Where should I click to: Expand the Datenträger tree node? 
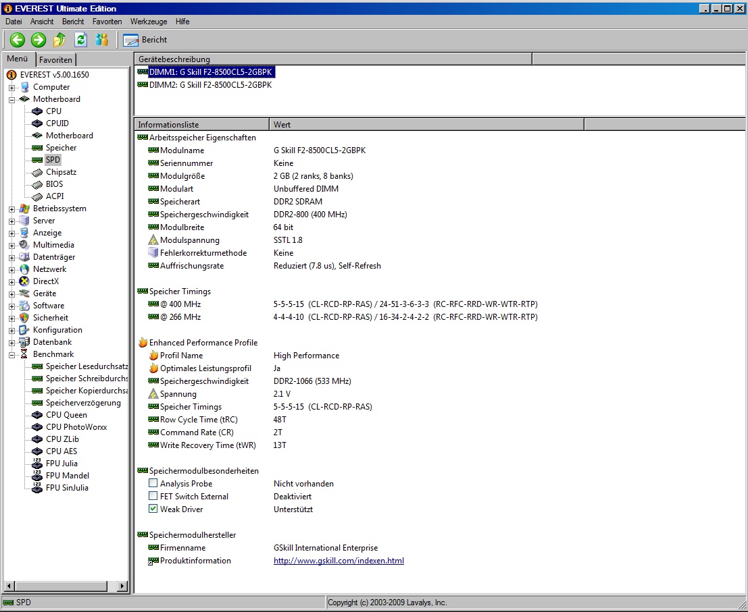pos(12,258)
